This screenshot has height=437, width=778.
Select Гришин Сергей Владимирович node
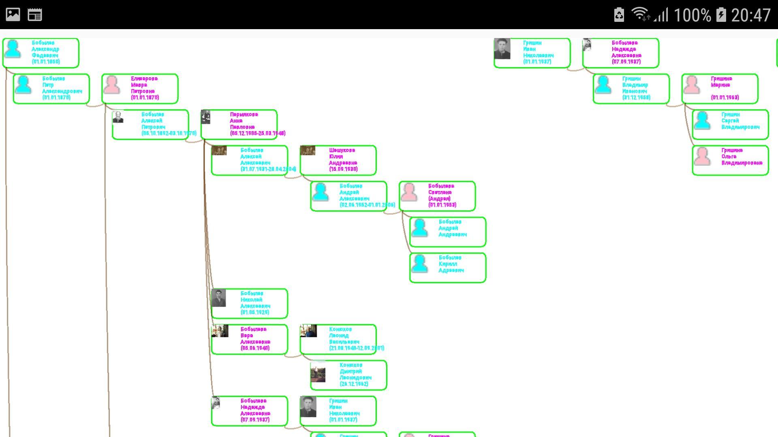[x=730, y=122]
